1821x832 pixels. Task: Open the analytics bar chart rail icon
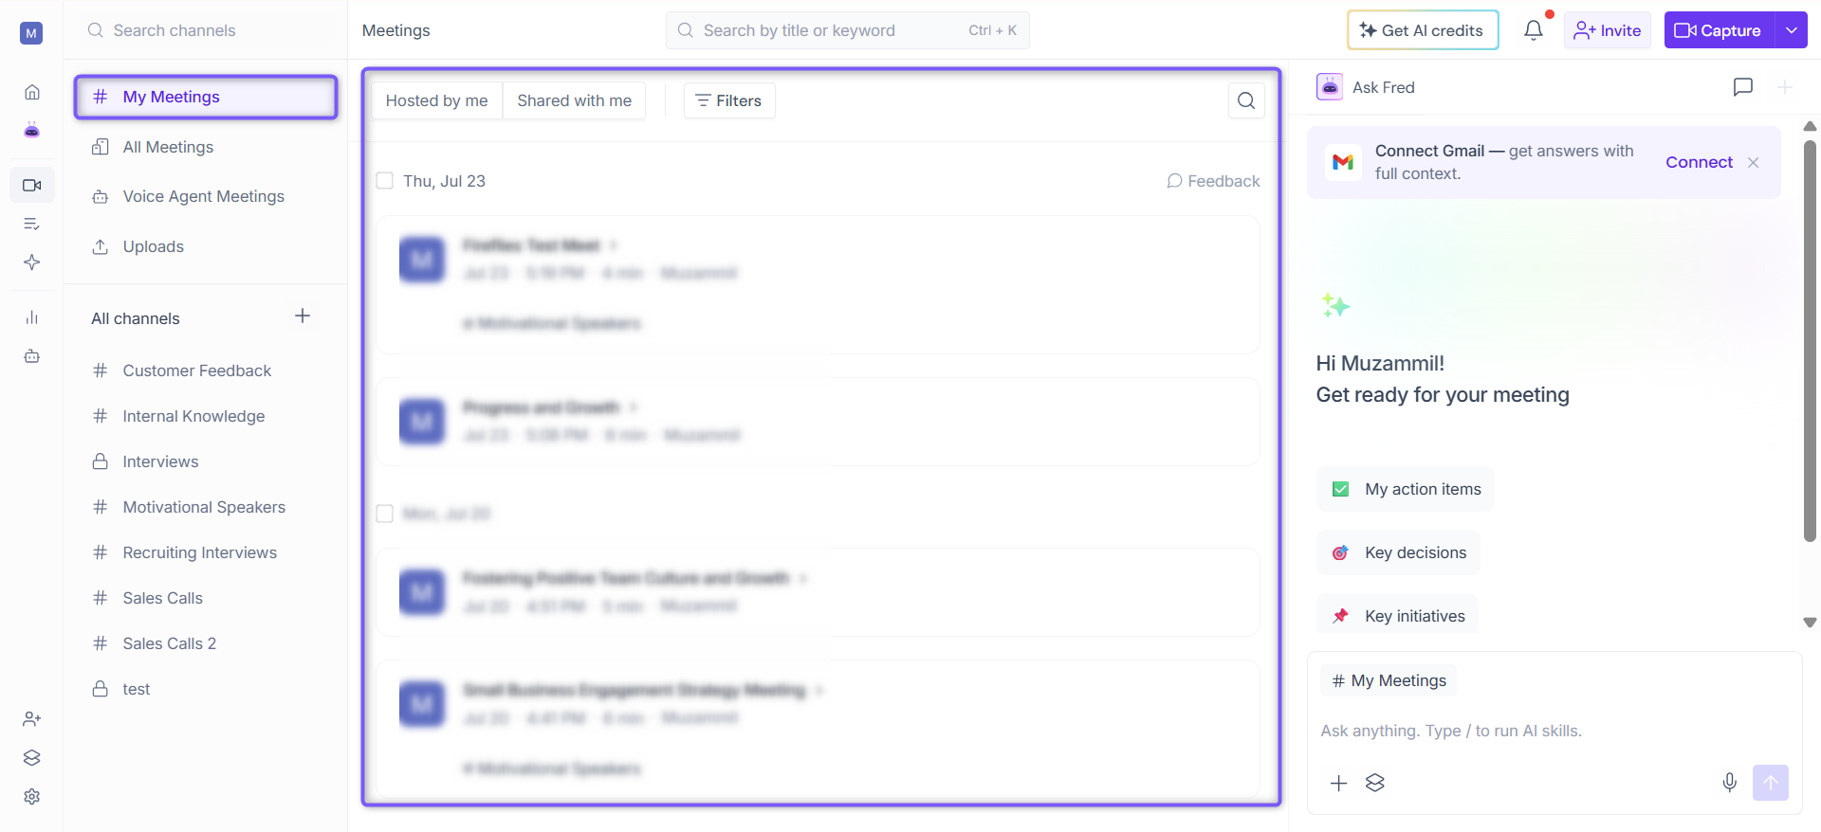[x=31, y=317]
